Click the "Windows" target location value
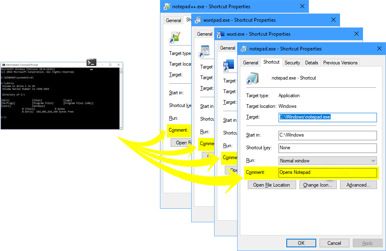Image resolution: width=386 pixels, height=251 pixels. (x=287, y=106)
